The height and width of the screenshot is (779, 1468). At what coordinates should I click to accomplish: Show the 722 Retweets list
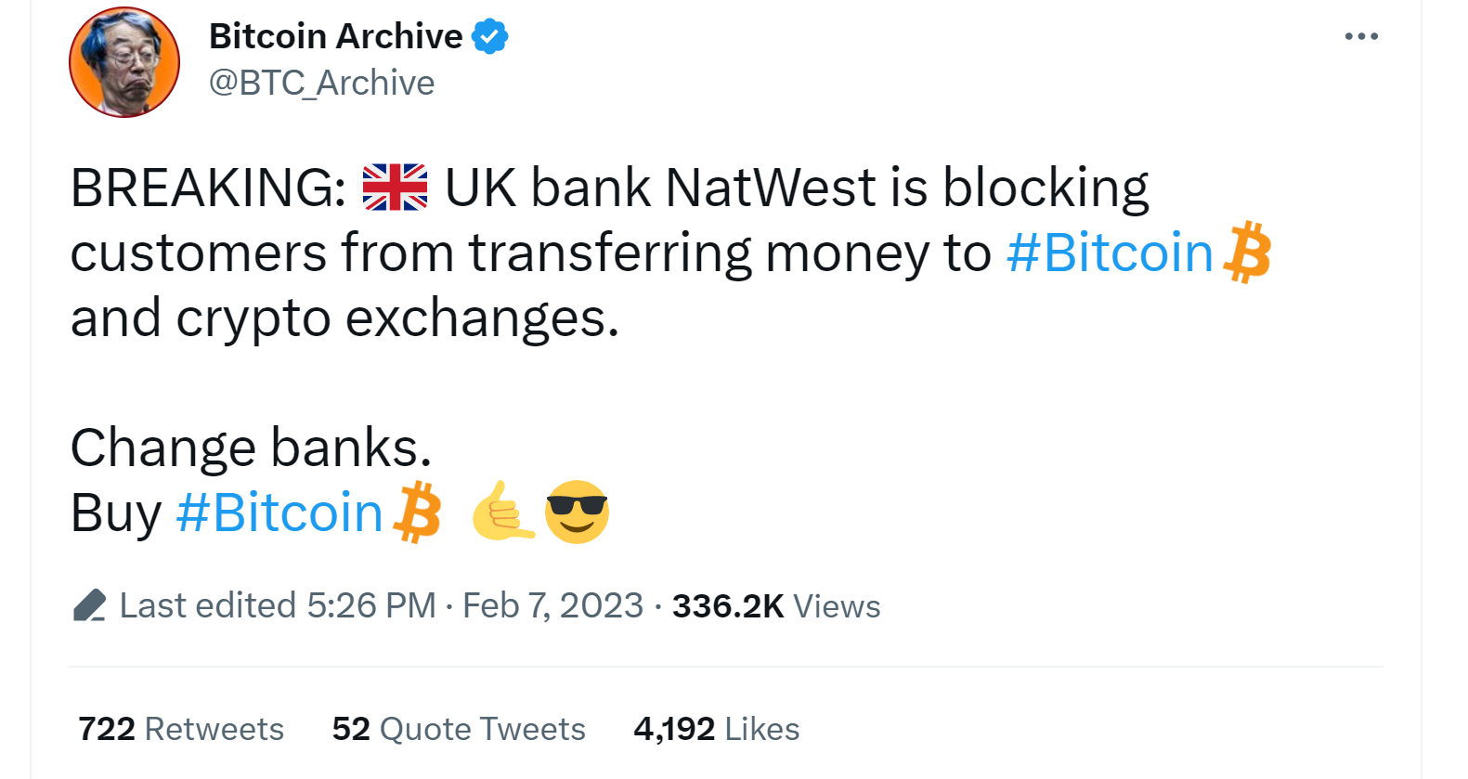[181, 729]
